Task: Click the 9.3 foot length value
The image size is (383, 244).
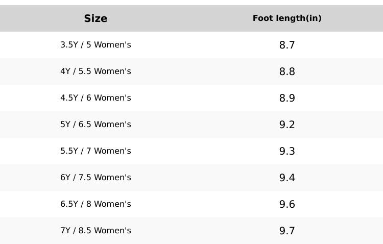Action: (287, 151)
